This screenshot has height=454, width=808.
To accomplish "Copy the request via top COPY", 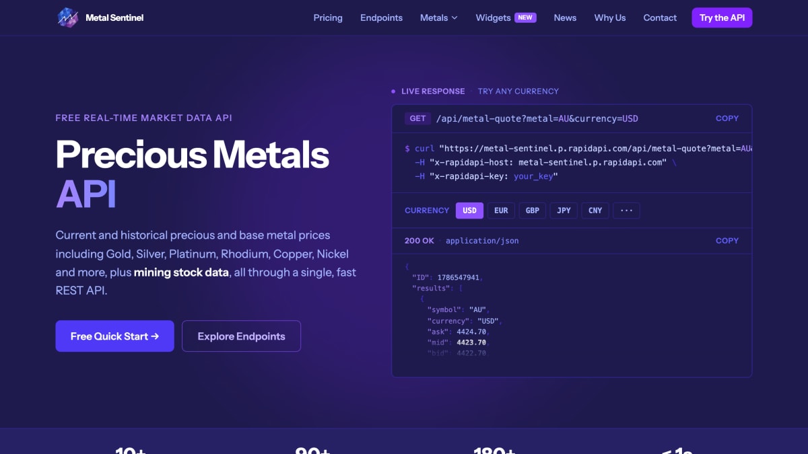I will (727, 118).
